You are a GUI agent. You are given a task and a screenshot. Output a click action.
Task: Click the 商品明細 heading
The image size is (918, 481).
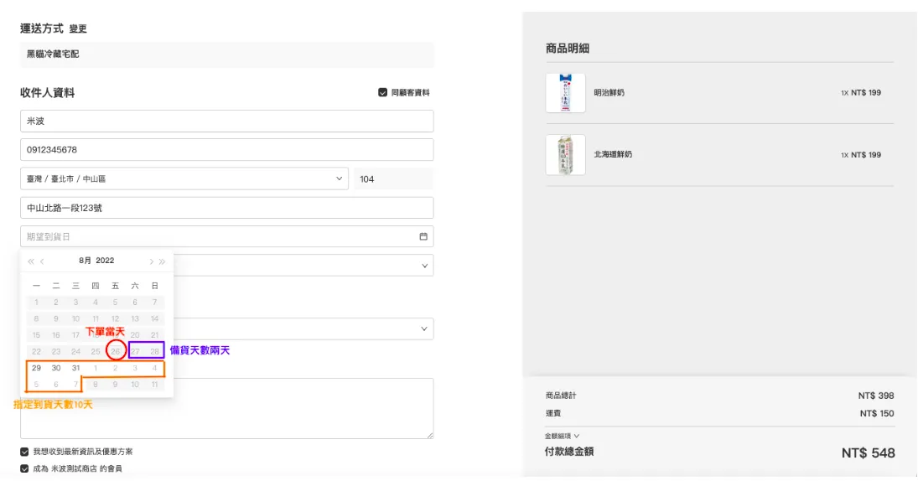coord(568,49)
